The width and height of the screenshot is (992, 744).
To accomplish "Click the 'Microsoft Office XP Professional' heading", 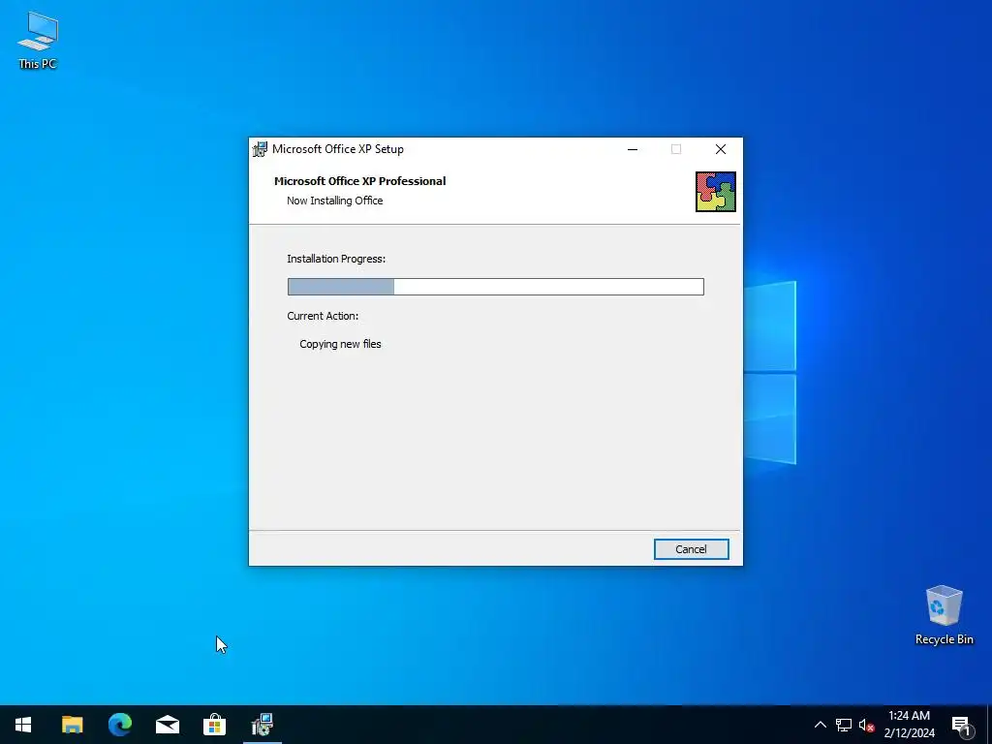I will [x=360, y=181].
